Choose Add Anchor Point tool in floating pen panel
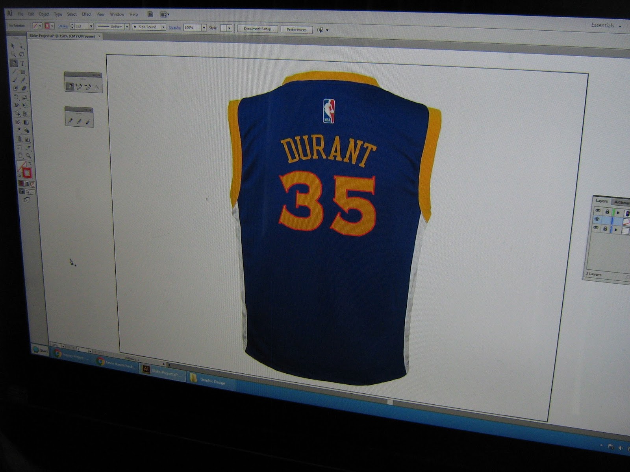This screenshot has width=630, height=472. click(79, 87)
